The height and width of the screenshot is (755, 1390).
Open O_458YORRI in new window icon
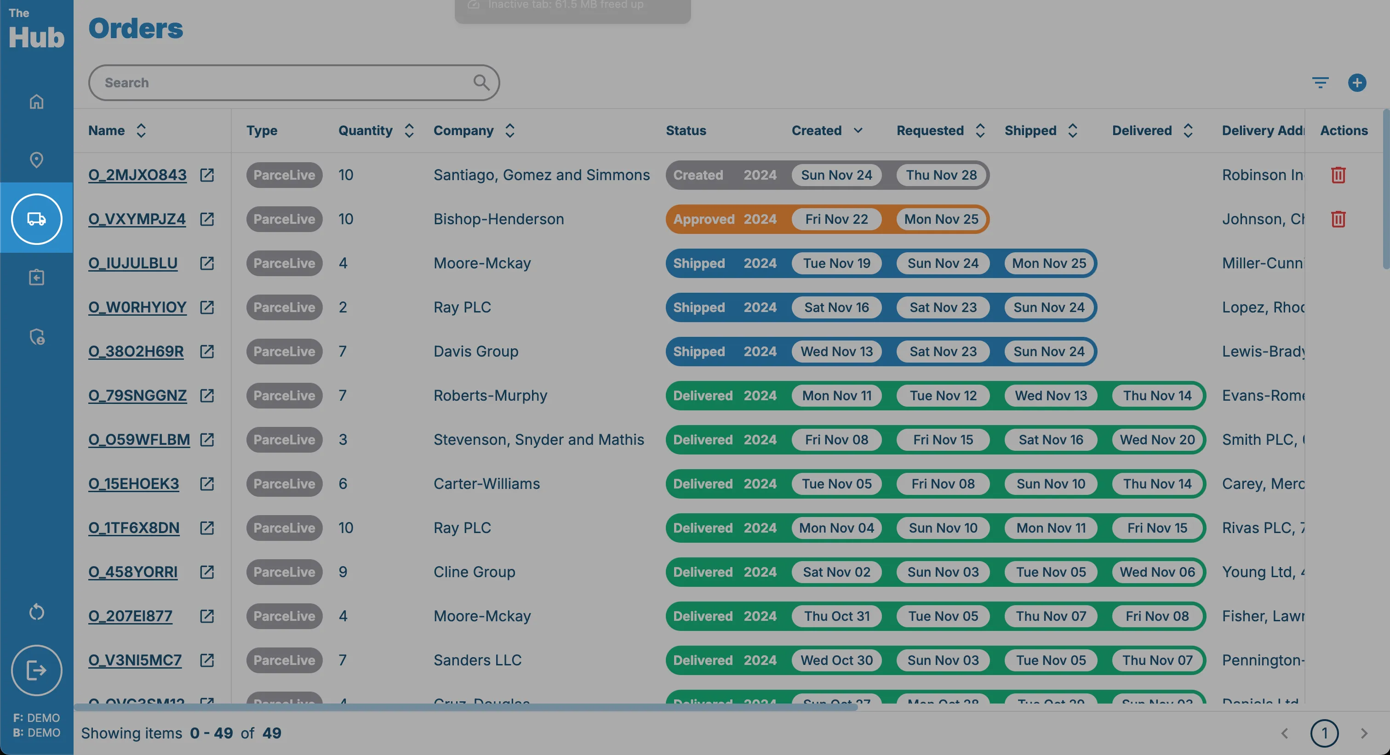pyautogui.click(x=206, y=572)
